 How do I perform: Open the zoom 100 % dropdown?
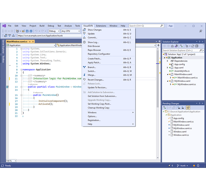tap(11, 161)
